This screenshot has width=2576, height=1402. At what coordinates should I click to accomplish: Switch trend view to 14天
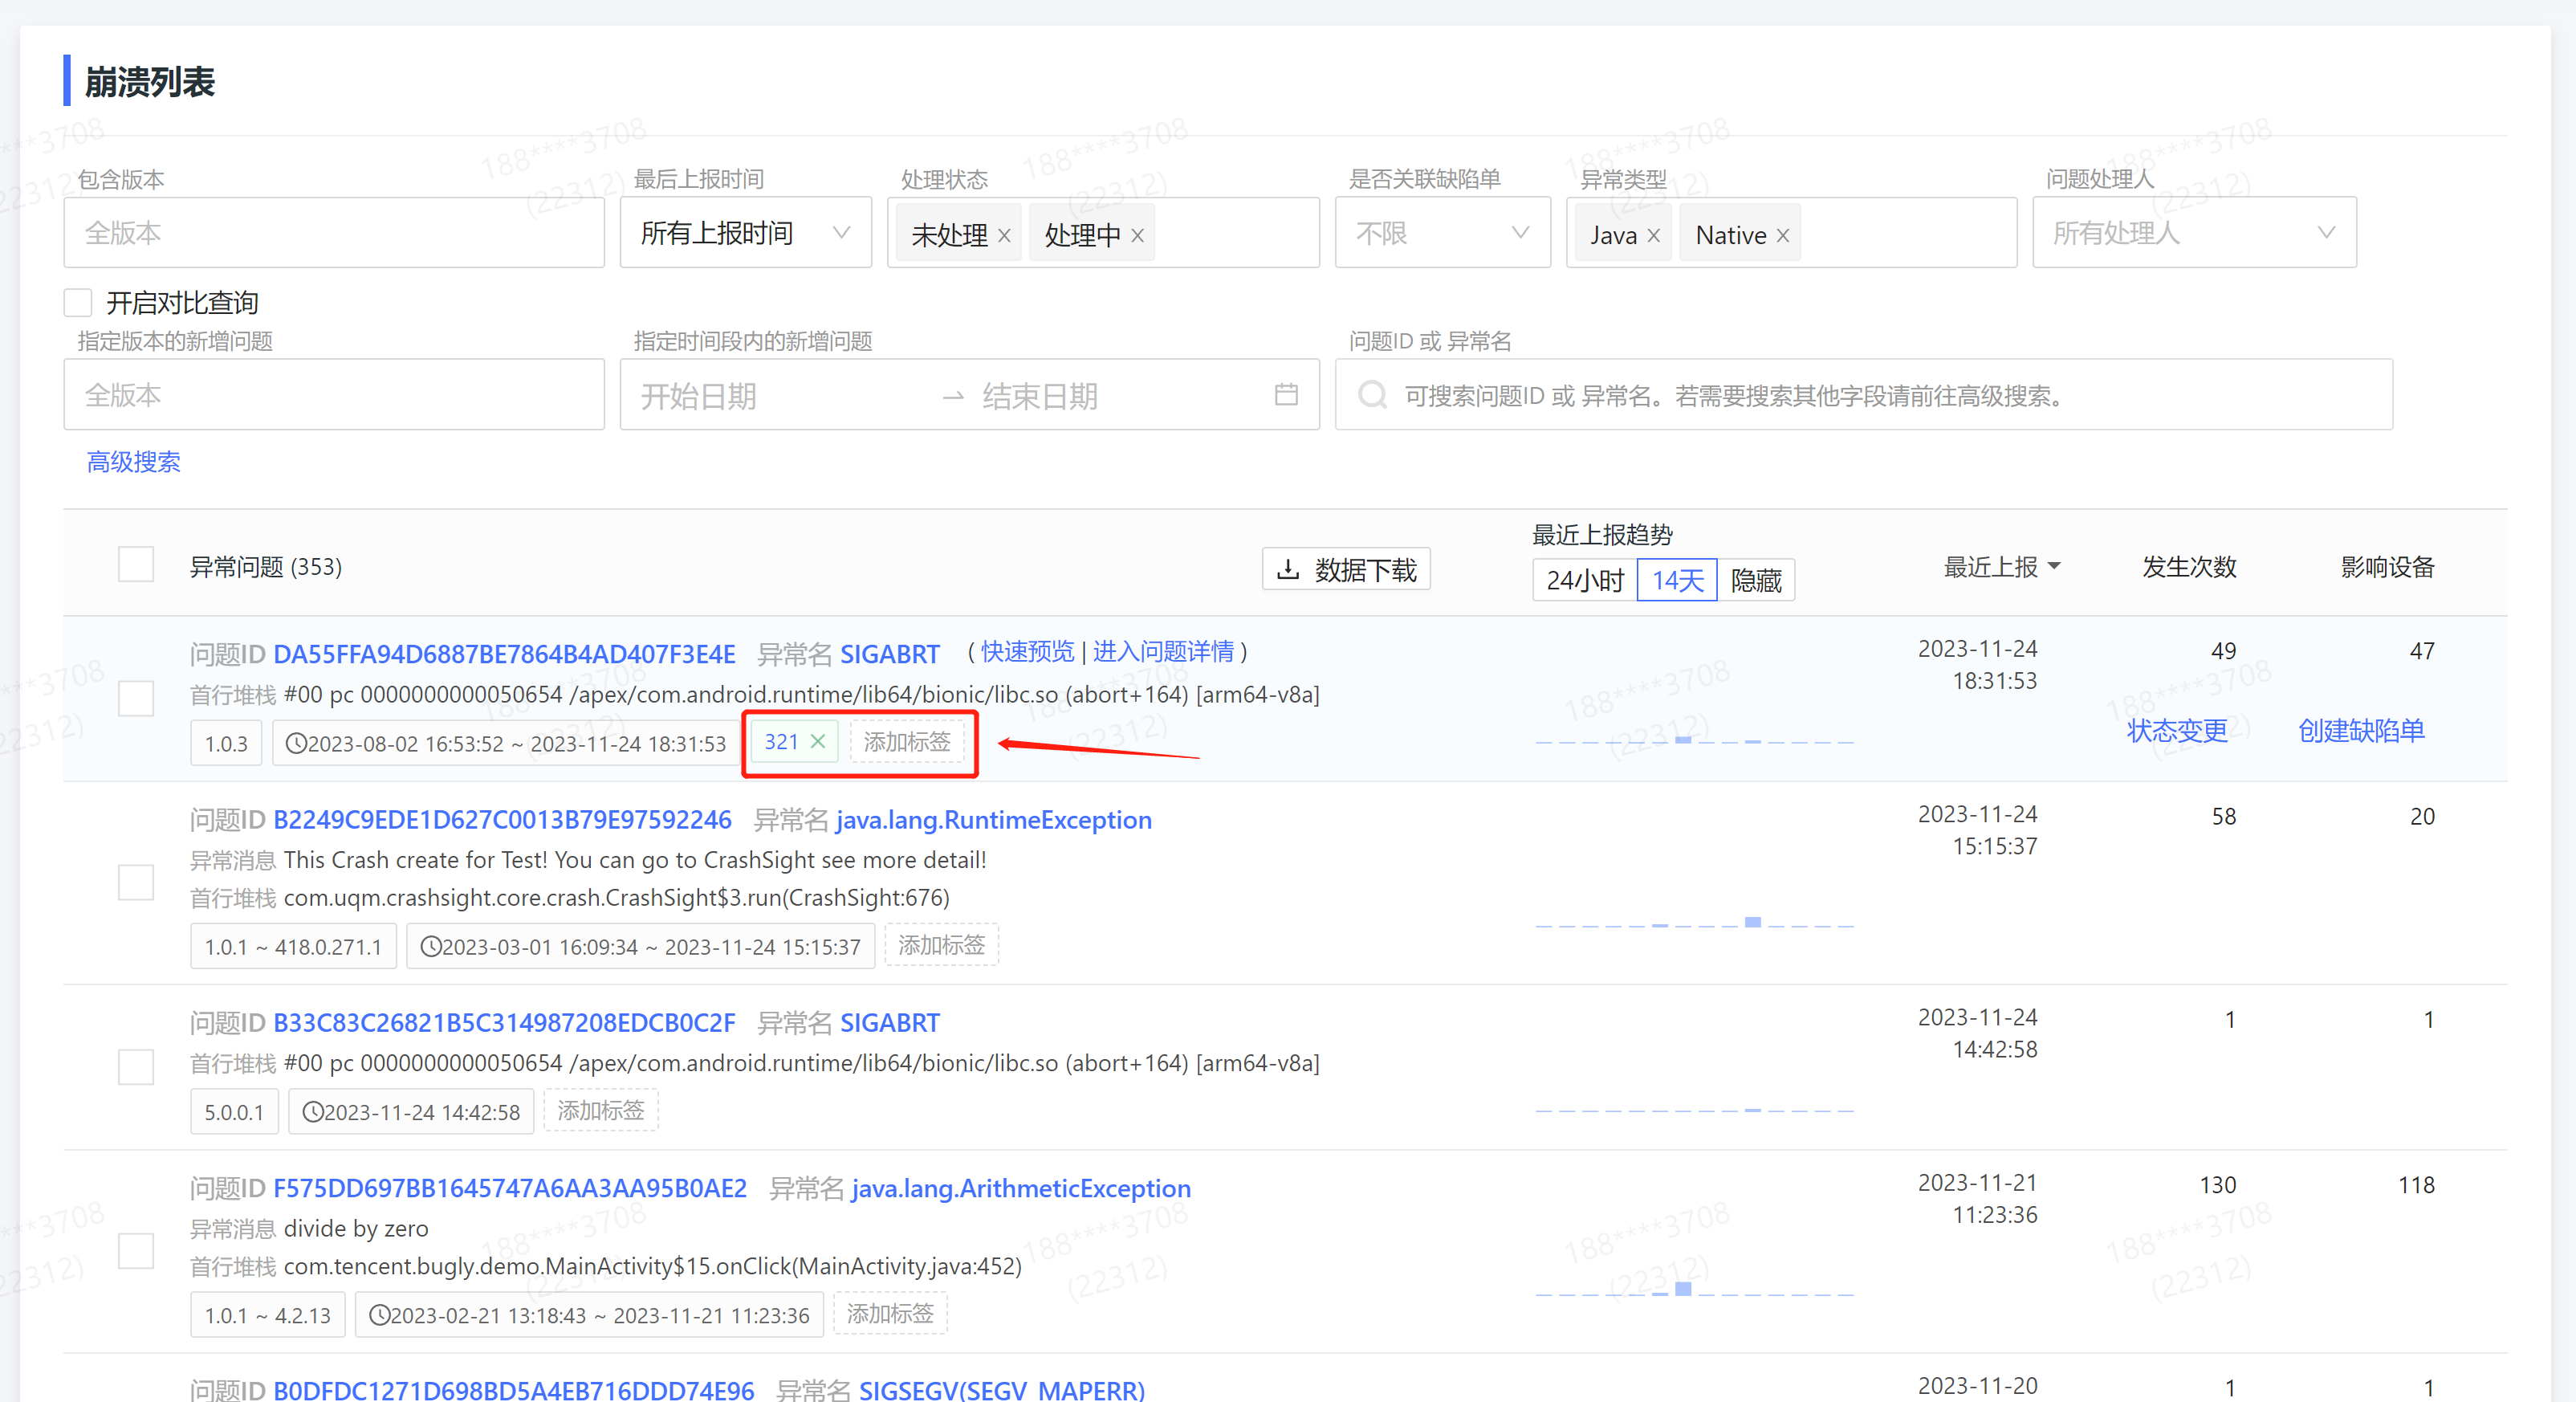coord(1677,580)
